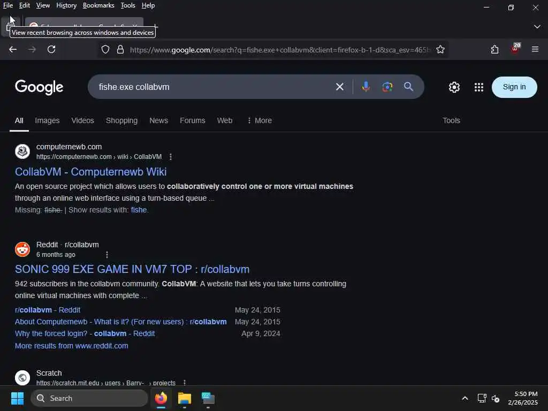
Task: Open more options for computernewb result
Action: pyautogui.click(x=171, y=157)
